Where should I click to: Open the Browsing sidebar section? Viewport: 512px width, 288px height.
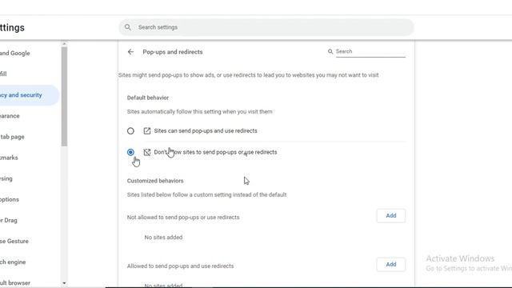coord(6,178)
